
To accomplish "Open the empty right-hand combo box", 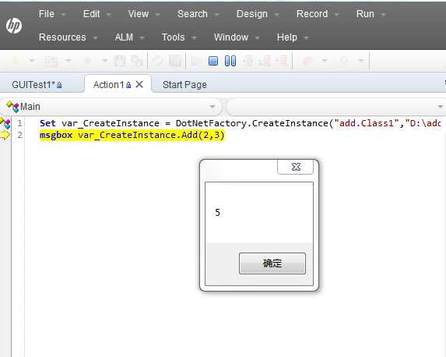I will (x=336, y=107).
